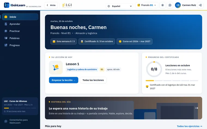Click the Lesson 1 title
This screenshot has height=129, width=207.
(72, 64)
